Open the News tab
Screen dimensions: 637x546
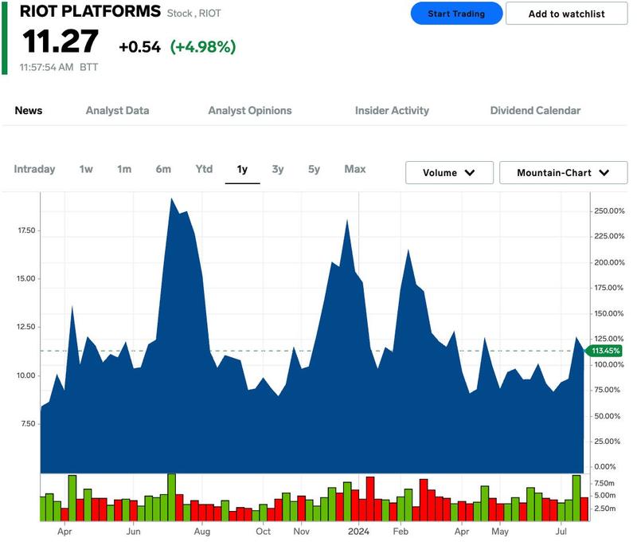[x=29, y=111]
